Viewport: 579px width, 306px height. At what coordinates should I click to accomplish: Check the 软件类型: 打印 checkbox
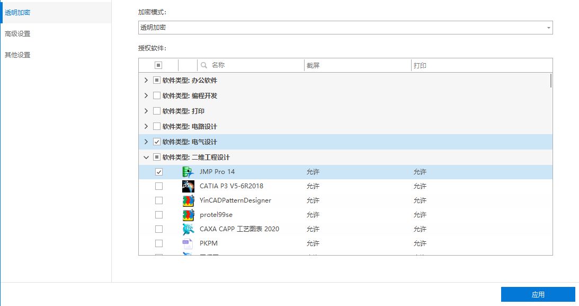click(x=157, y=111)
